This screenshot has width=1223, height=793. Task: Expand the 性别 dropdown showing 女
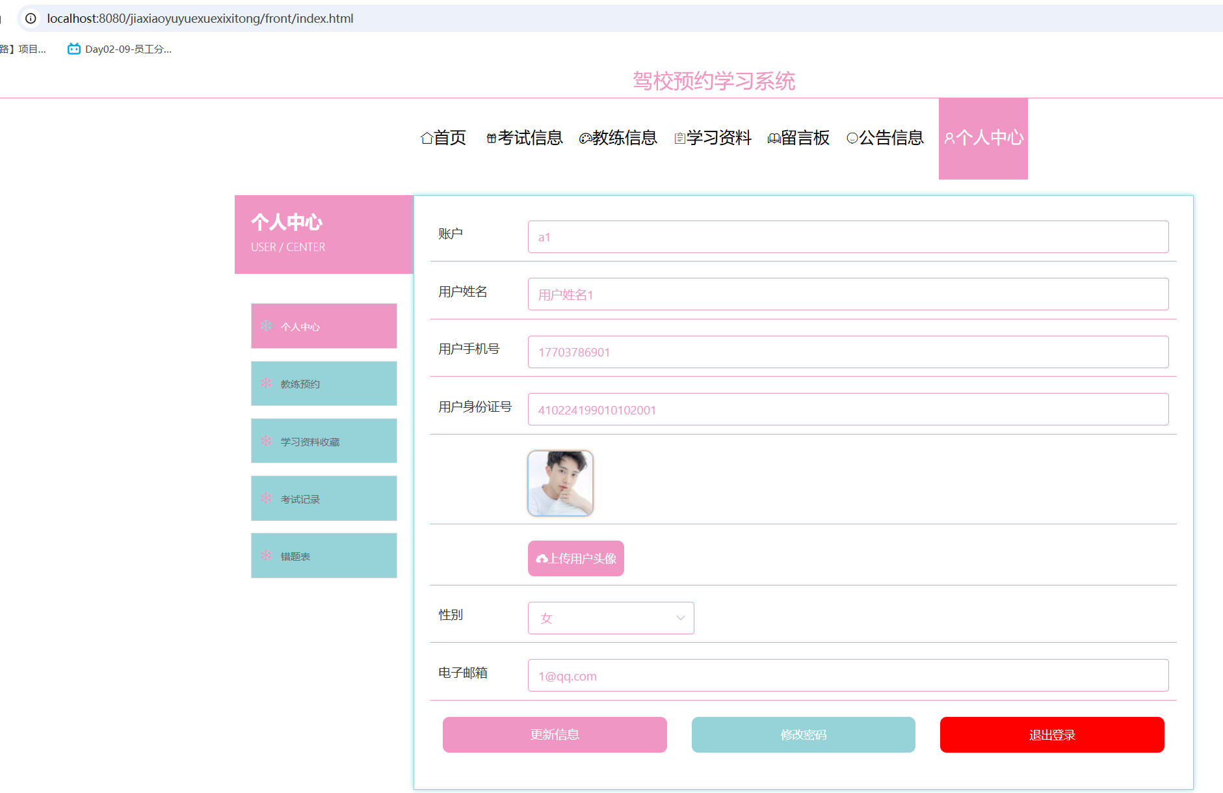[x=611, y=618]
